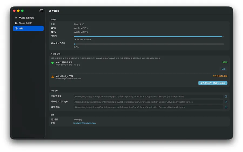Click the 메모리 usage progress bar
The image size is (243, 152).
[x=149, y=36]
